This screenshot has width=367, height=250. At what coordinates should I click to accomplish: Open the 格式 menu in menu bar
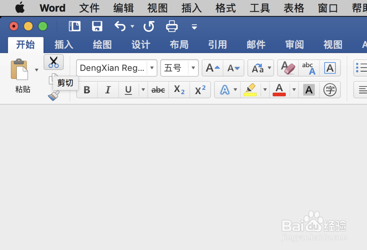pos(226,8)
